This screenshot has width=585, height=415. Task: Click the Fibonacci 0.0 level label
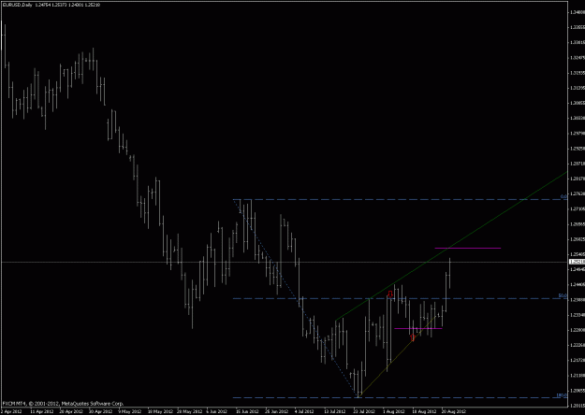[x=563, y=196]
